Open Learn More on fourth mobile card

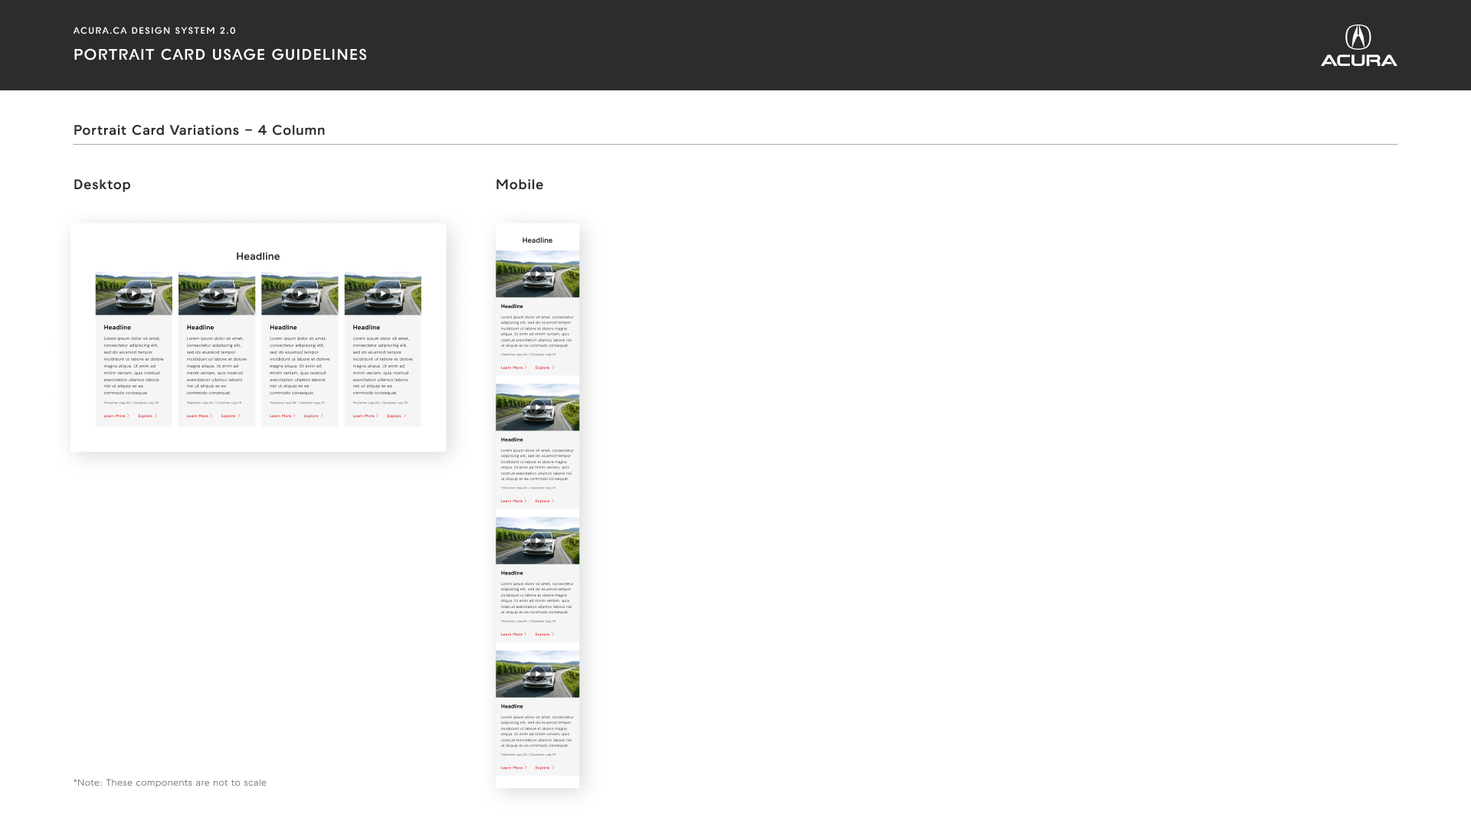pyautogui.click(x=513, y=767)
